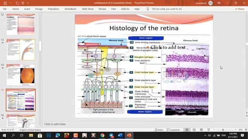The image size is (248, 139).
Task: Start Slide Show from status bar icon
Action: (x=208, y=130)
